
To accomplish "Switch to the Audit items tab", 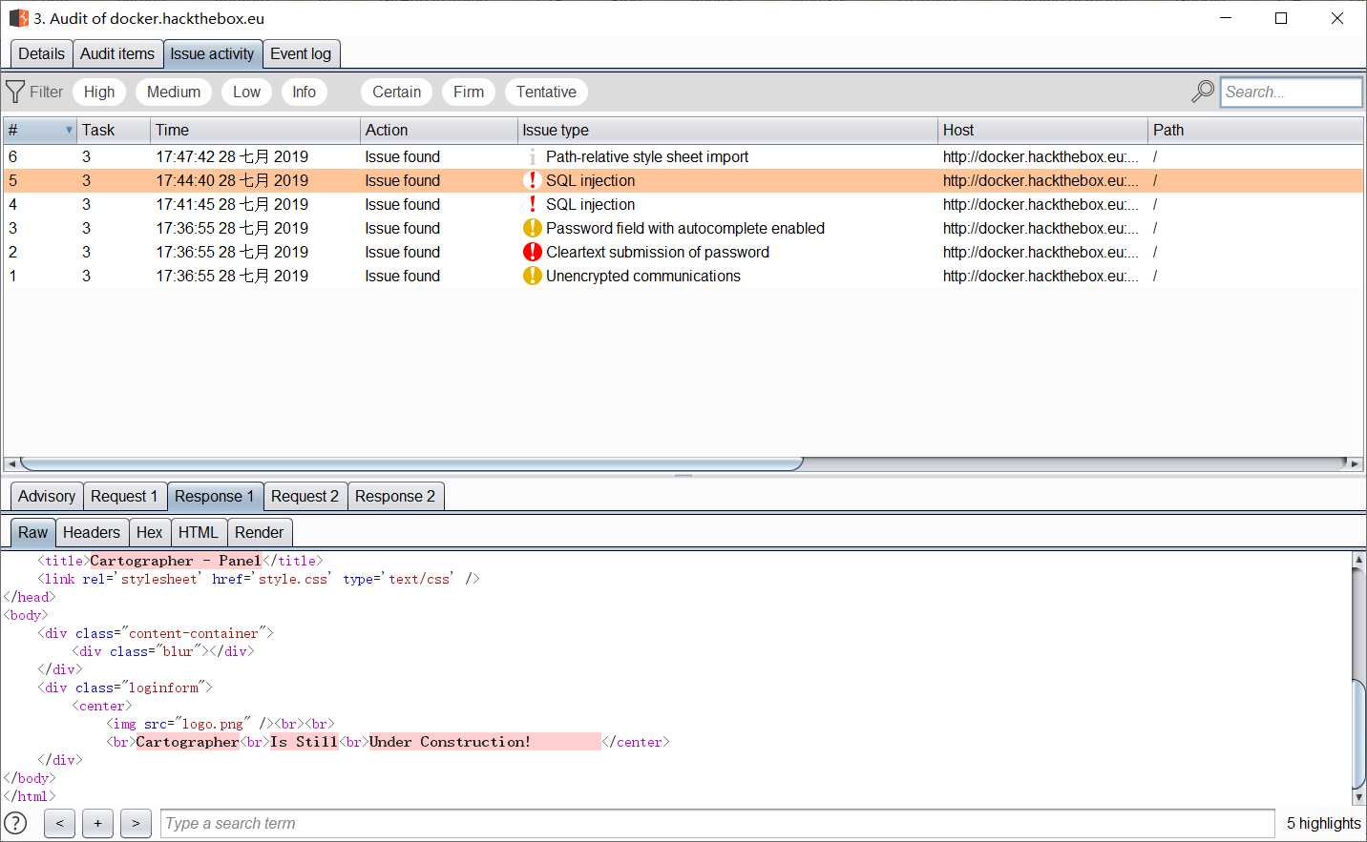I will pyautogui.click(x=117, y=53).
